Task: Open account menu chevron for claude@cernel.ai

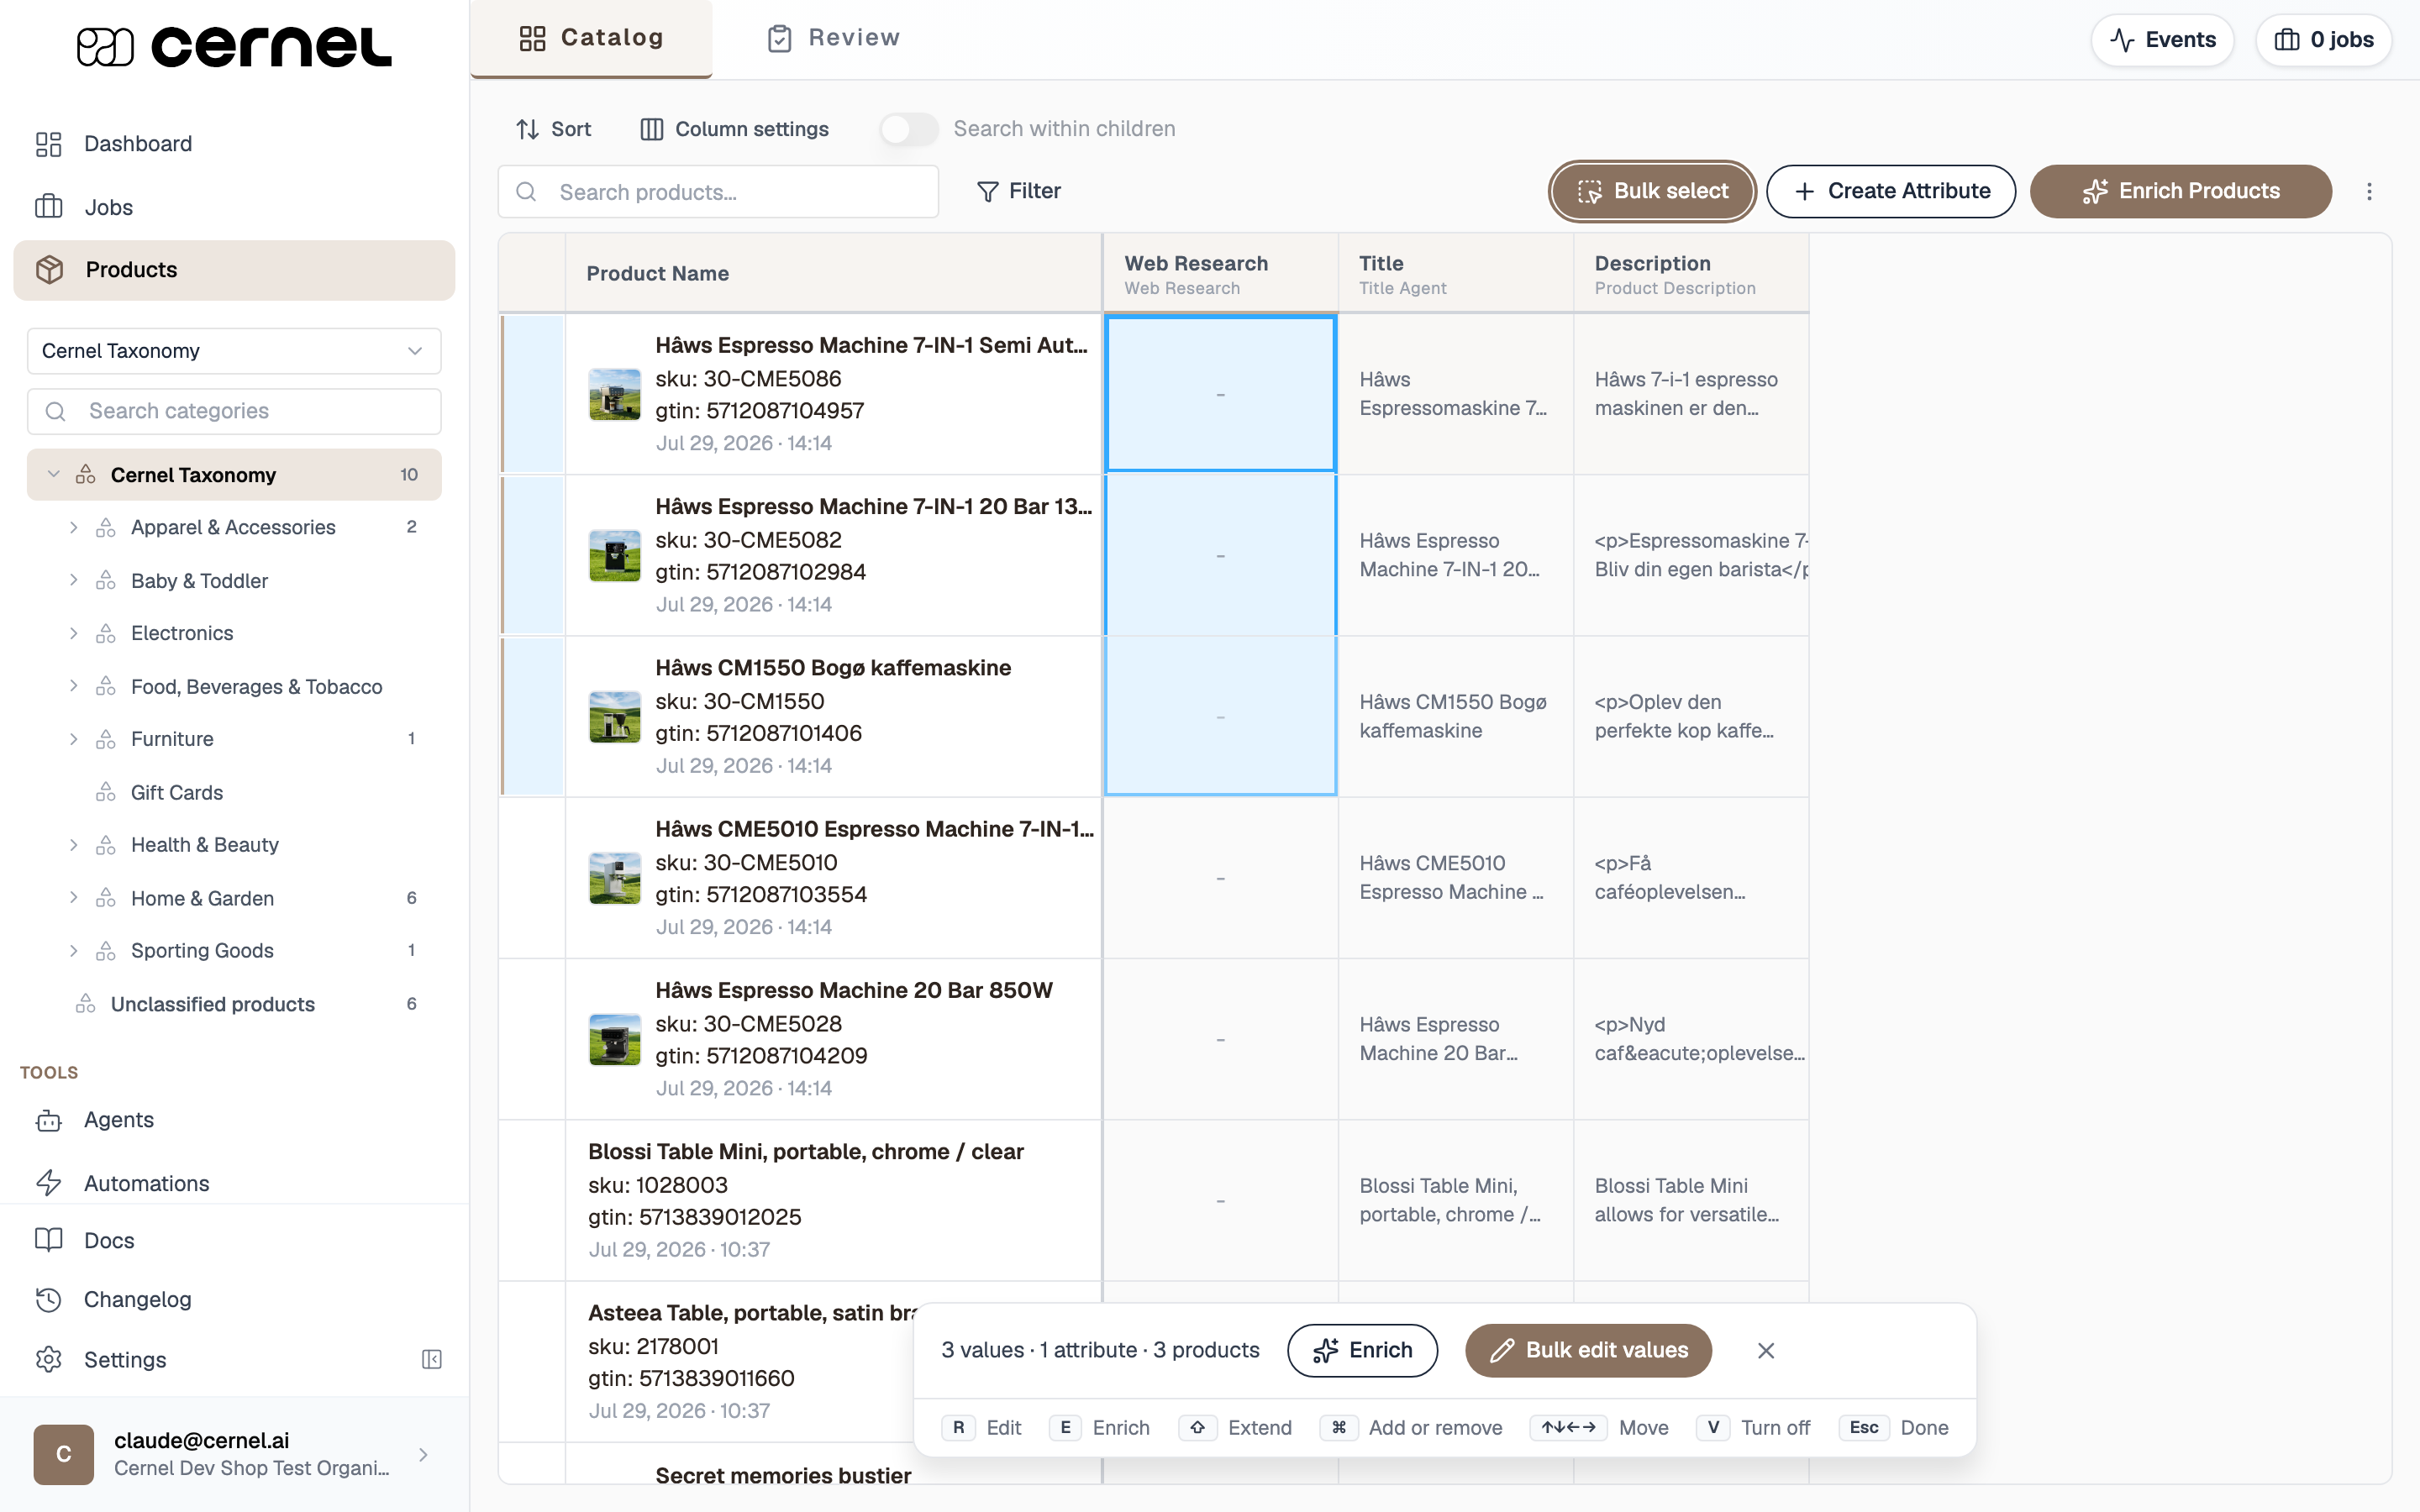Action: point(423,1454)
